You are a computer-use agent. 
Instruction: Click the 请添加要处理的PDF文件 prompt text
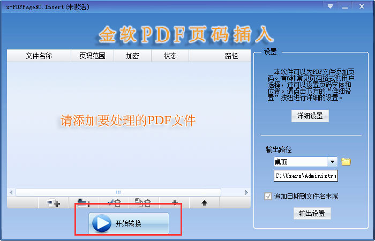(x=128, y=120)
